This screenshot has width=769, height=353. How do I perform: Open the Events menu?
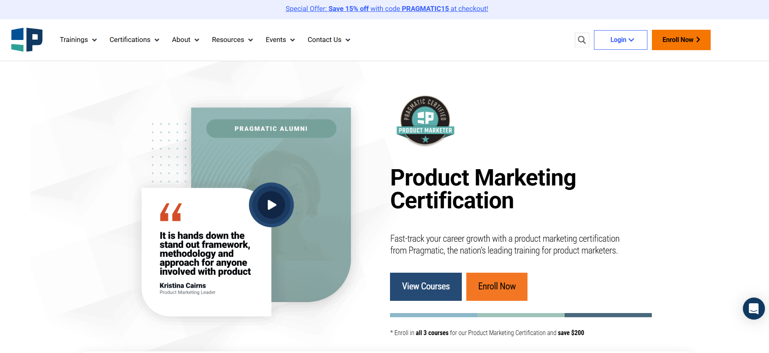pos(280,40)
